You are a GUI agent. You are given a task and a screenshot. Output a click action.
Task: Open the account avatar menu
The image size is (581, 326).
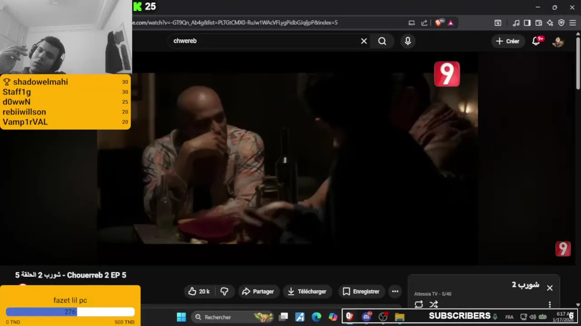coord(558,41)
